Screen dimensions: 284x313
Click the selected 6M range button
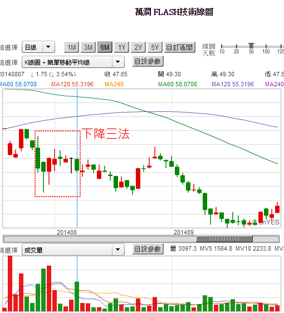coord(105,47)
